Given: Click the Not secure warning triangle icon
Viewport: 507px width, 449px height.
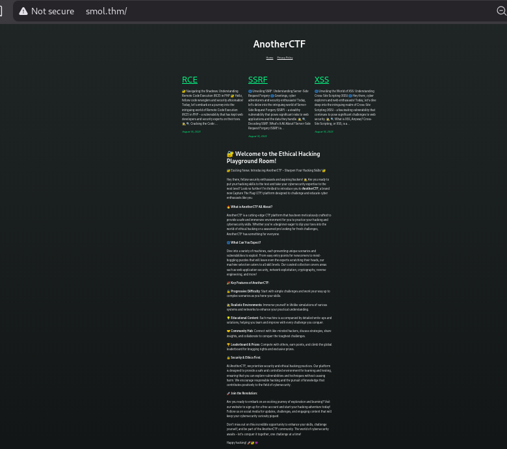Looking at the screenshot, I should [x=23, y=11].
